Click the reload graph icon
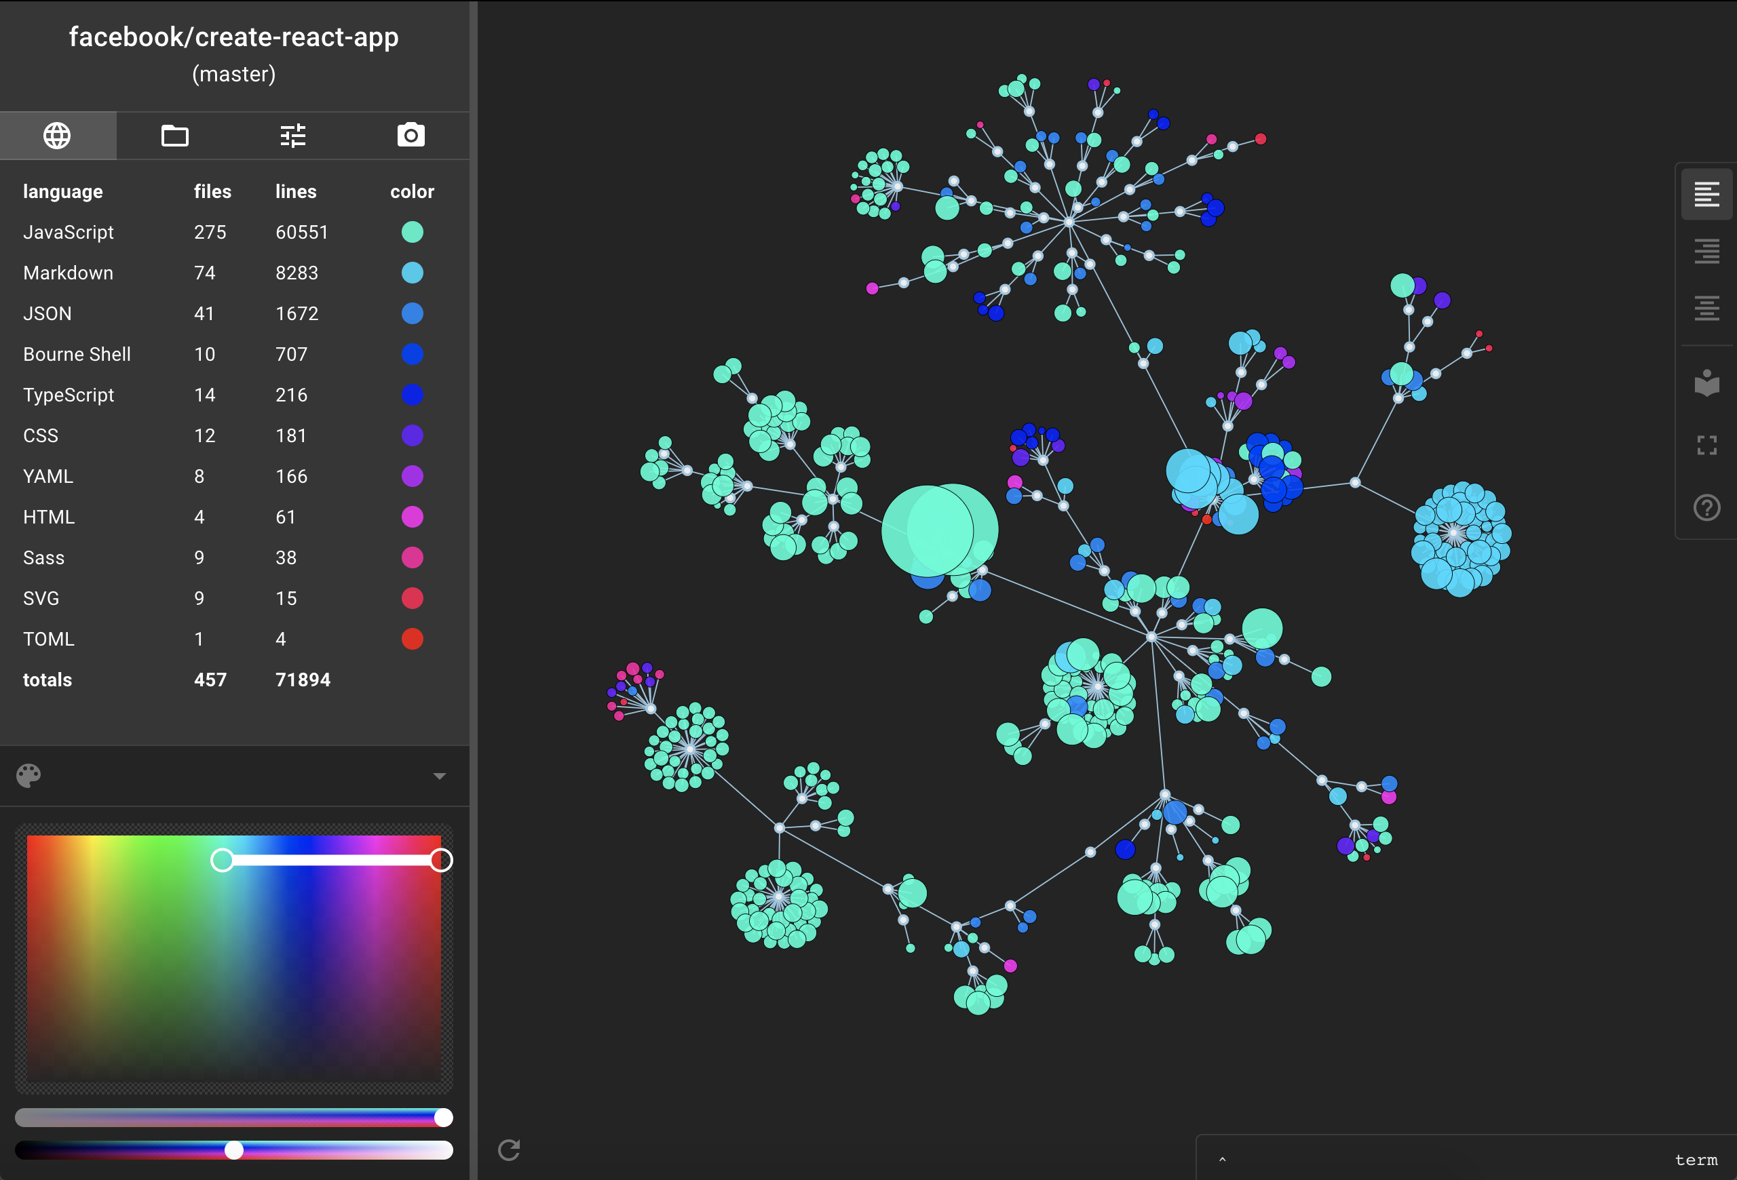This screenshot has width=1737, height=1180. point(509,1149)
